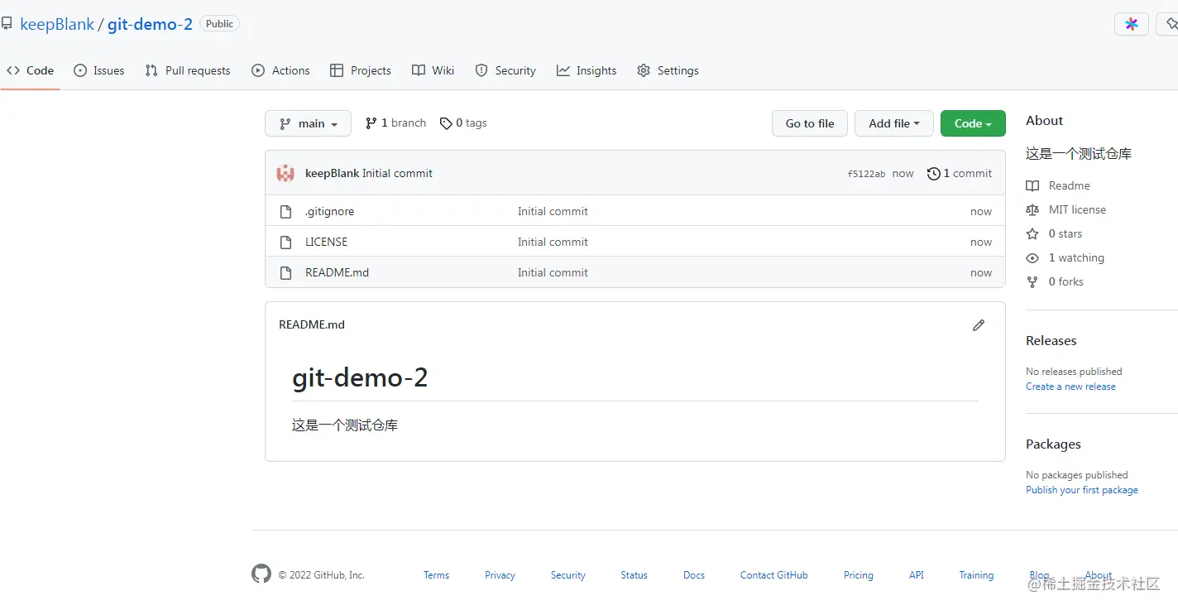
Task: Click the eye icon beside 1 watching
Action: (1032, 258)
